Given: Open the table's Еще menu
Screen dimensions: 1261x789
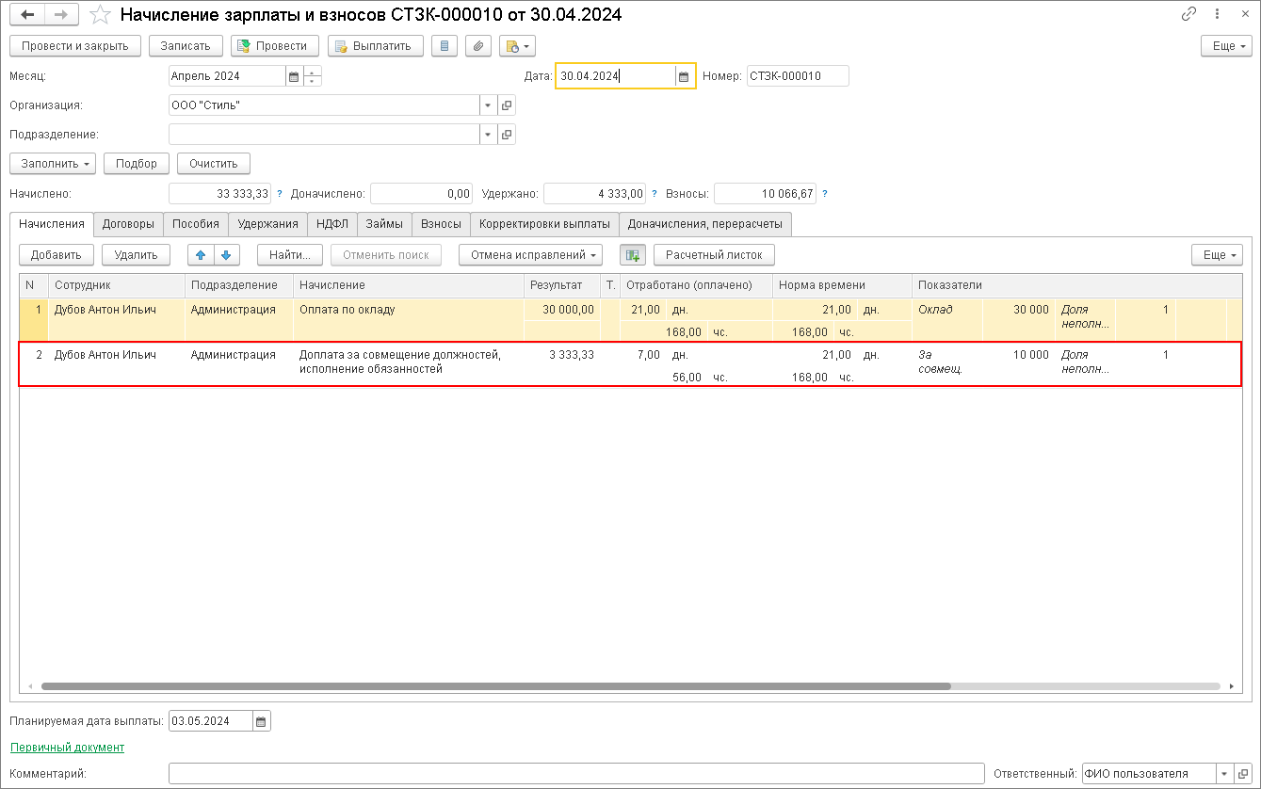Looking at the screenshot, I should point(1217,254).
